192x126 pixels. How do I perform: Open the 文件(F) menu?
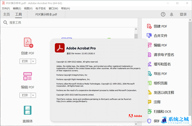(5, 9)
